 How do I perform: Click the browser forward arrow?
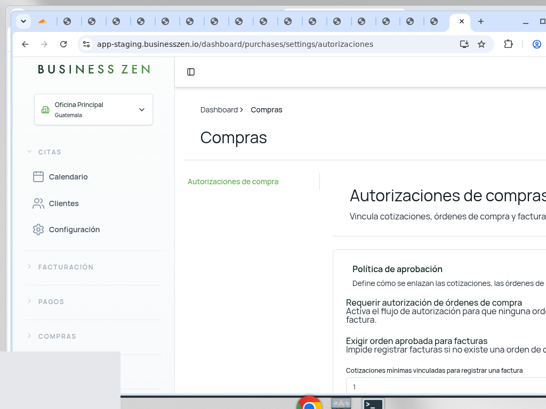click(44, 44)
